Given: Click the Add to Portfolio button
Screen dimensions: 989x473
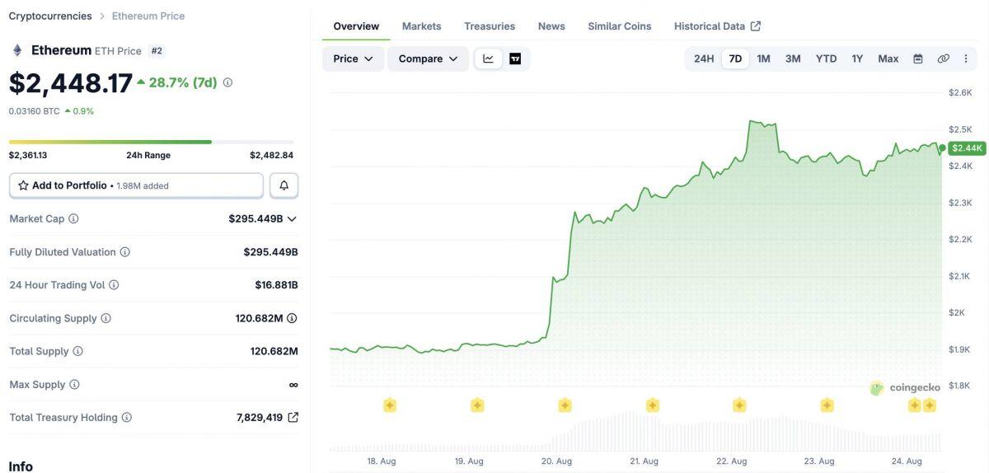Looking at the screenshot, I should [136, 185].
